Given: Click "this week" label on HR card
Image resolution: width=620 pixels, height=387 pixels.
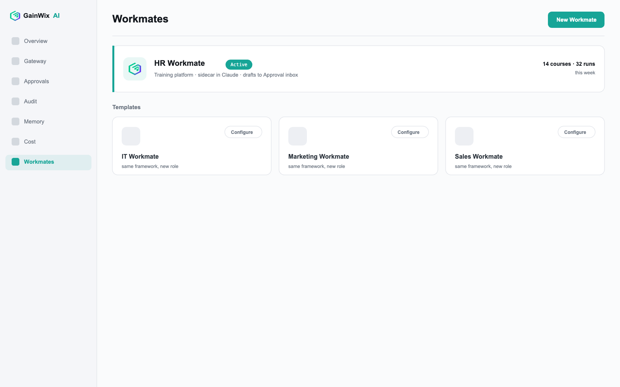Looking at the screenshot, I should (585, 73).
